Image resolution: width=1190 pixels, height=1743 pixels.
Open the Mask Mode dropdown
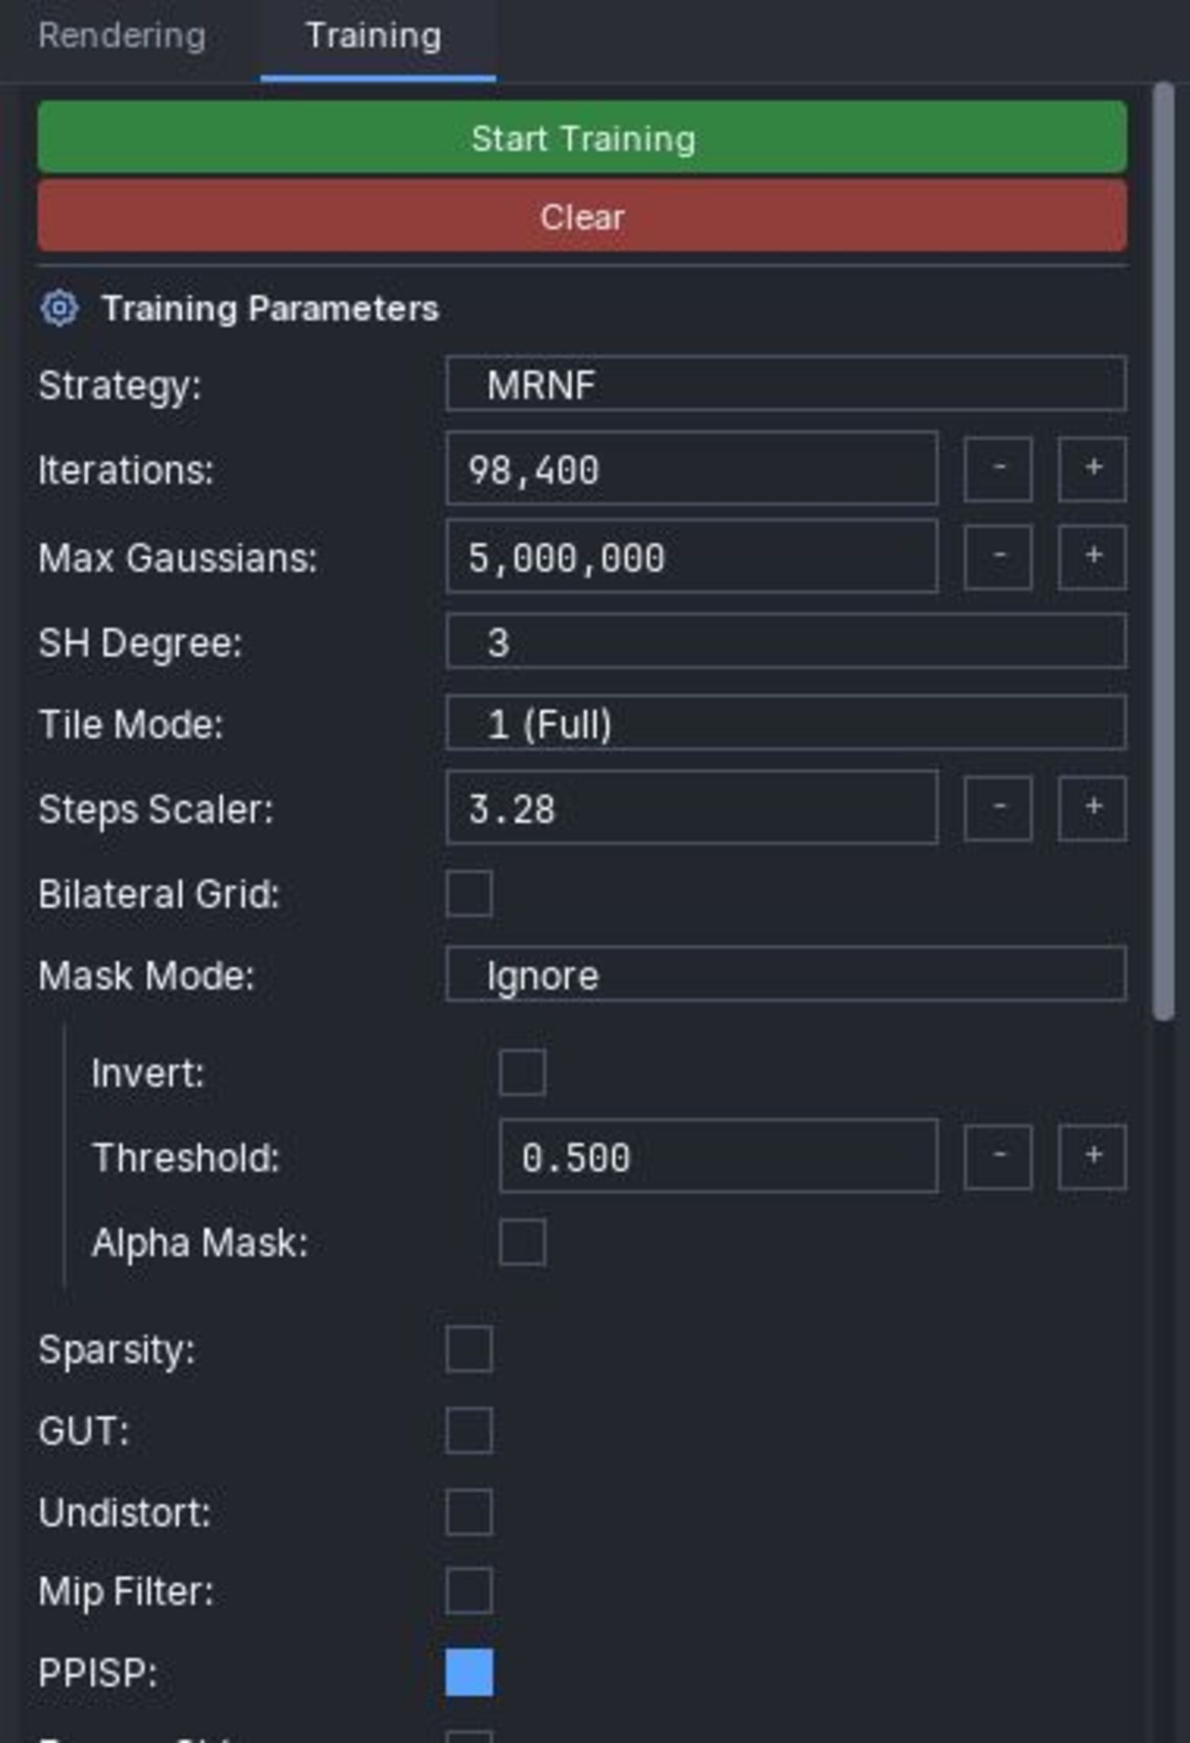786,975
